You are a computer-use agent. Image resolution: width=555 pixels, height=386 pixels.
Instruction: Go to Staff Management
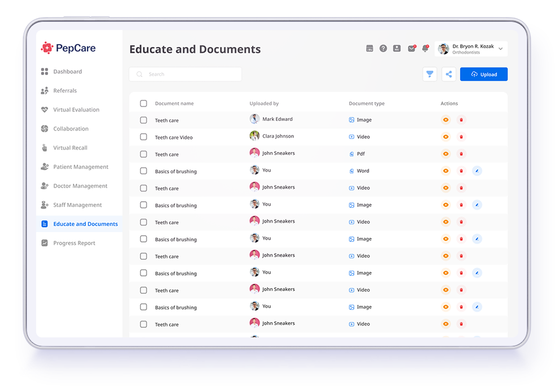(x=79, y=205)
